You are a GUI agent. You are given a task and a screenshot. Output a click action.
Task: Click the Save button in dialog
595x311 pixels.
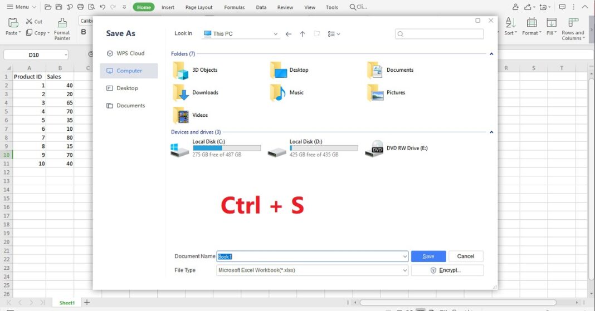tap(428, 256)
